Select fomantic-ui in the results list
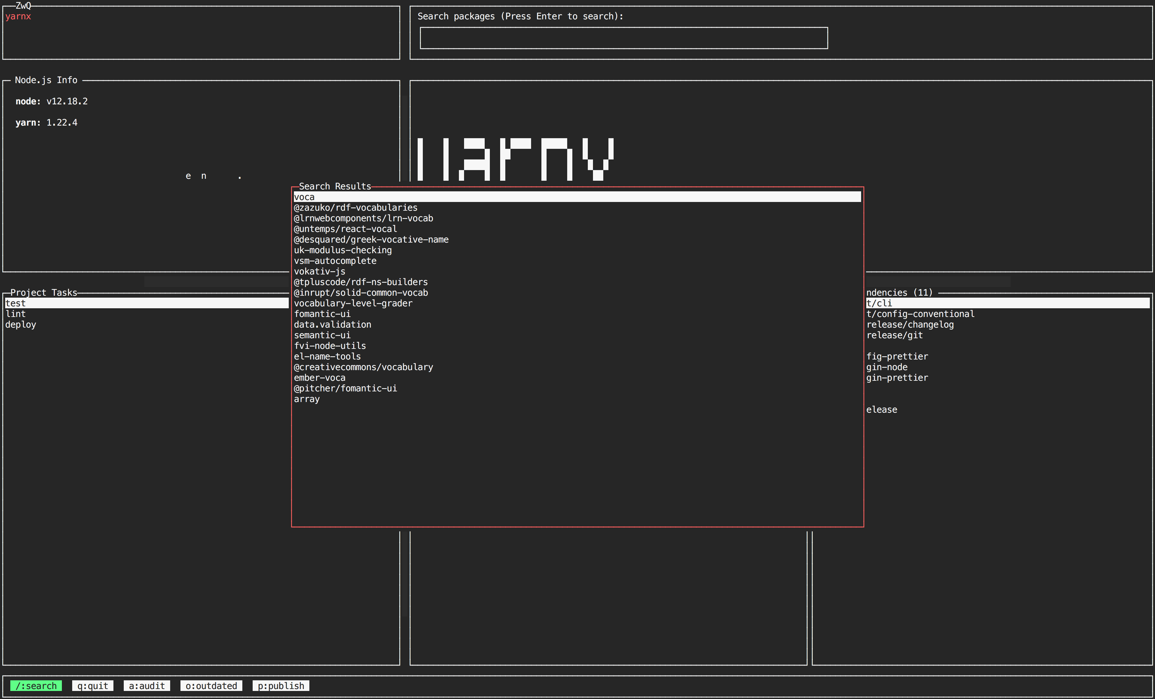The height and width of the screenshot is (699, 1155). tap(322, 314)
